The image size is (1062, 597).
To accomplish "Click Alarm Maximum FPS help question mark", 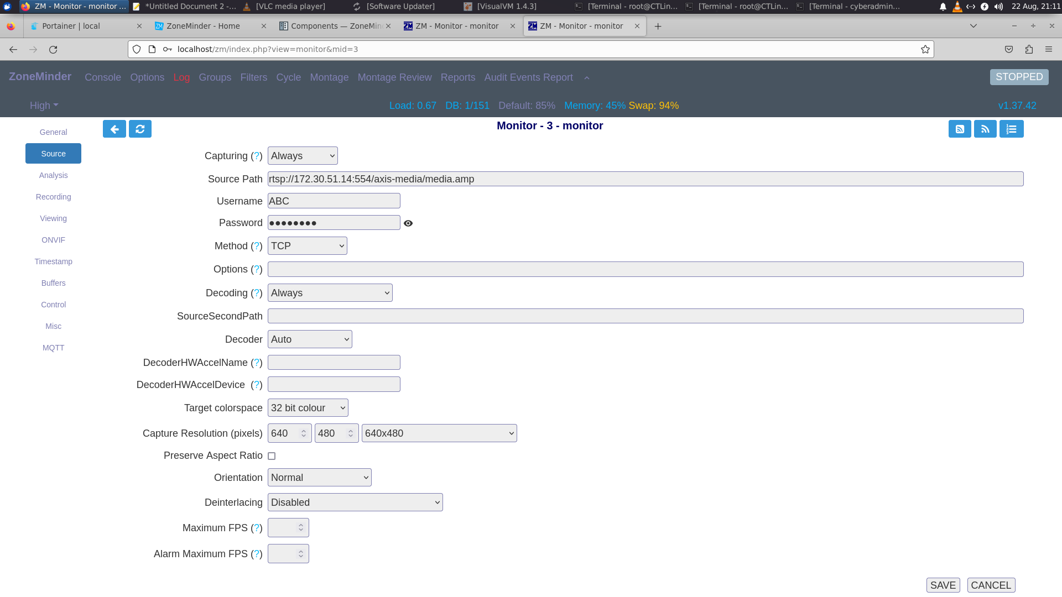I will 257,554.
